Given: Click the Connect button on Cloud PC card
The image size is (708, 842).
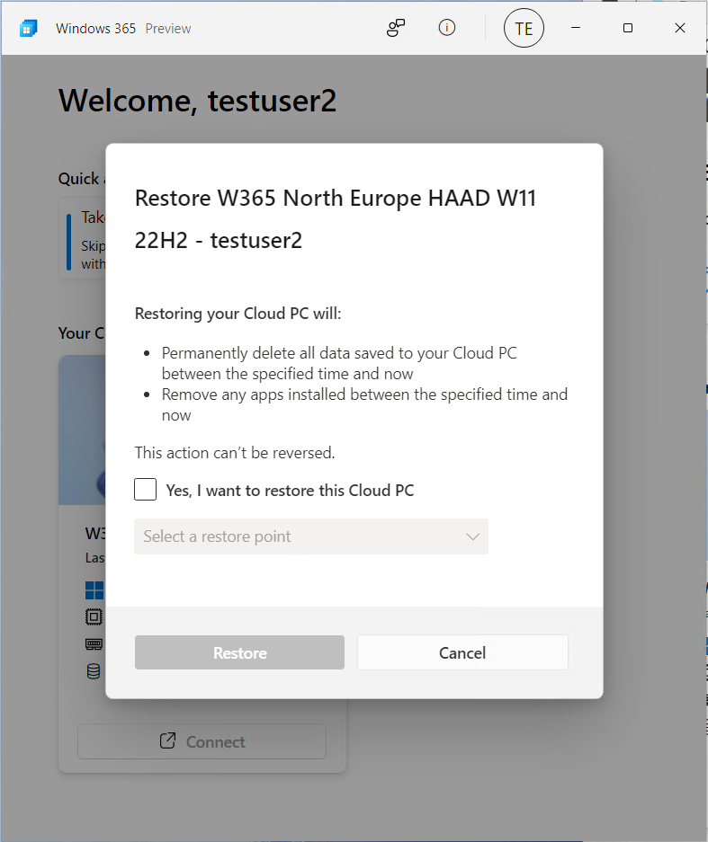Looking at the screenshot, I should (x=202, y=741).
